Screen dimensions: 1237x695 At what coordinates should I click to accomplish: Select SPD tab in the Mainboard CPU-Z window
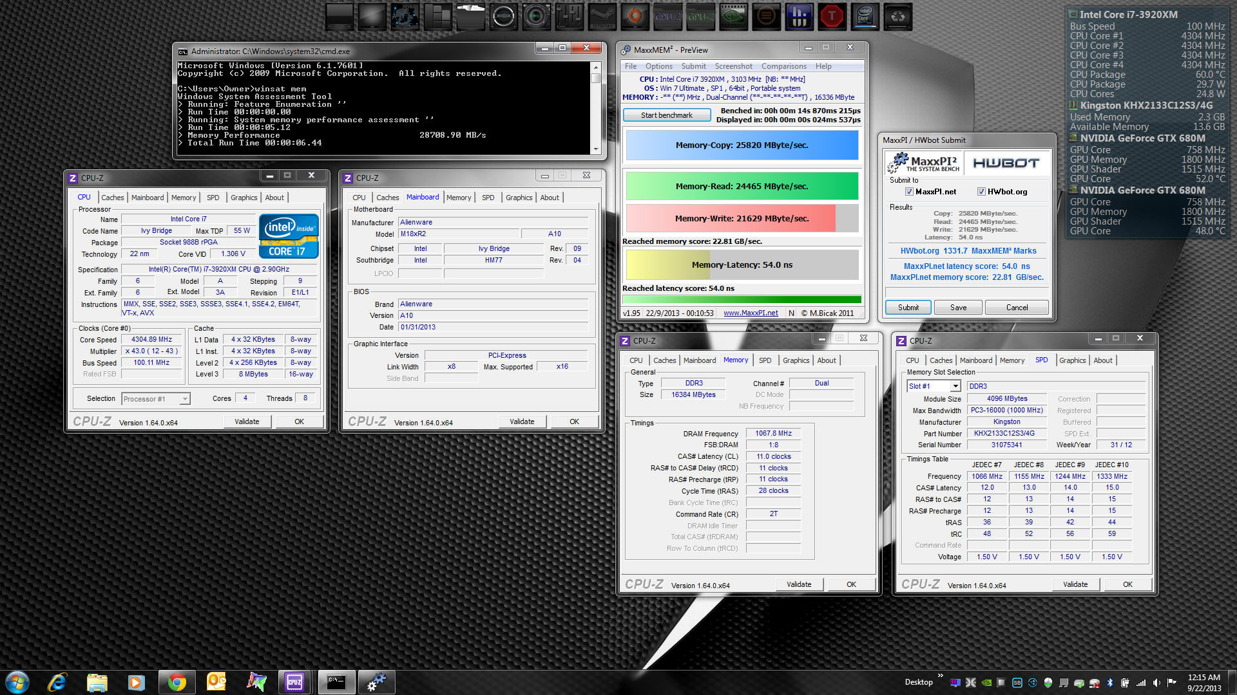(x=488, y=198)
